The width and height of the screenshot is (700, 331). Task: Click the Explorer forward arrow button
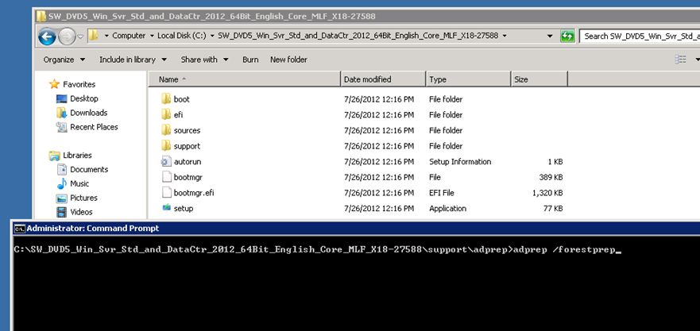[67, 37]
